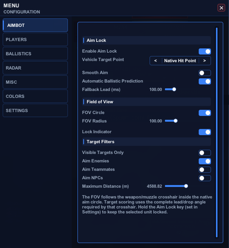The image size is (229, 248).
Task: Toggle the FOV Circle switch
Action: pyautogui.click(x=205, y=113)
